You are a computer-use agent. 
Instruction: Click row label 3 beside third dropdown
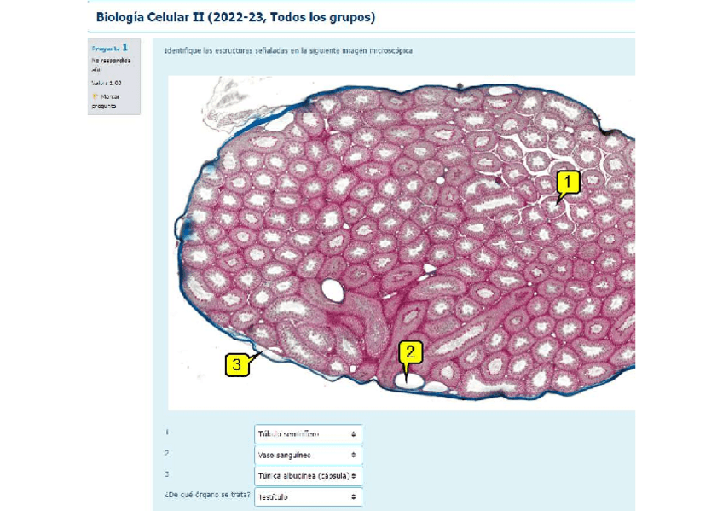tap(166, 474)
